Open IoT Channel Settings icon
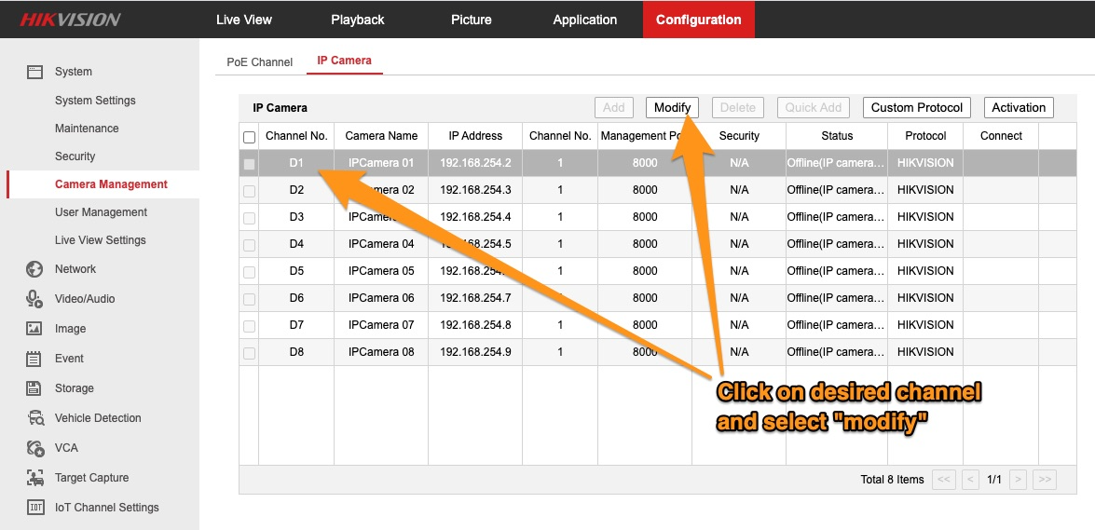Screen dimensions: 1095x530 click(34, 508)
